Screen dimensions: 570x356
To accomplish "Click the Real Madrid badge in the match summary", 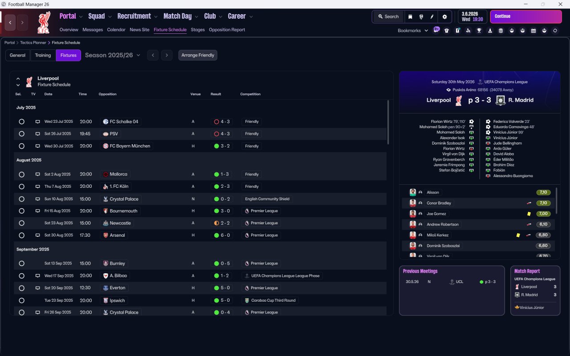I will (x=501, y=100).
